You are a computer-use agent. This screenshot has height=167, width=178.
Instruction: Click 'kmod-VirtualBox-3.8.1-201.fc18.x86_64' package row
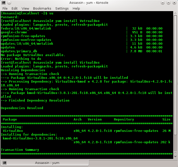pos(40,138)
